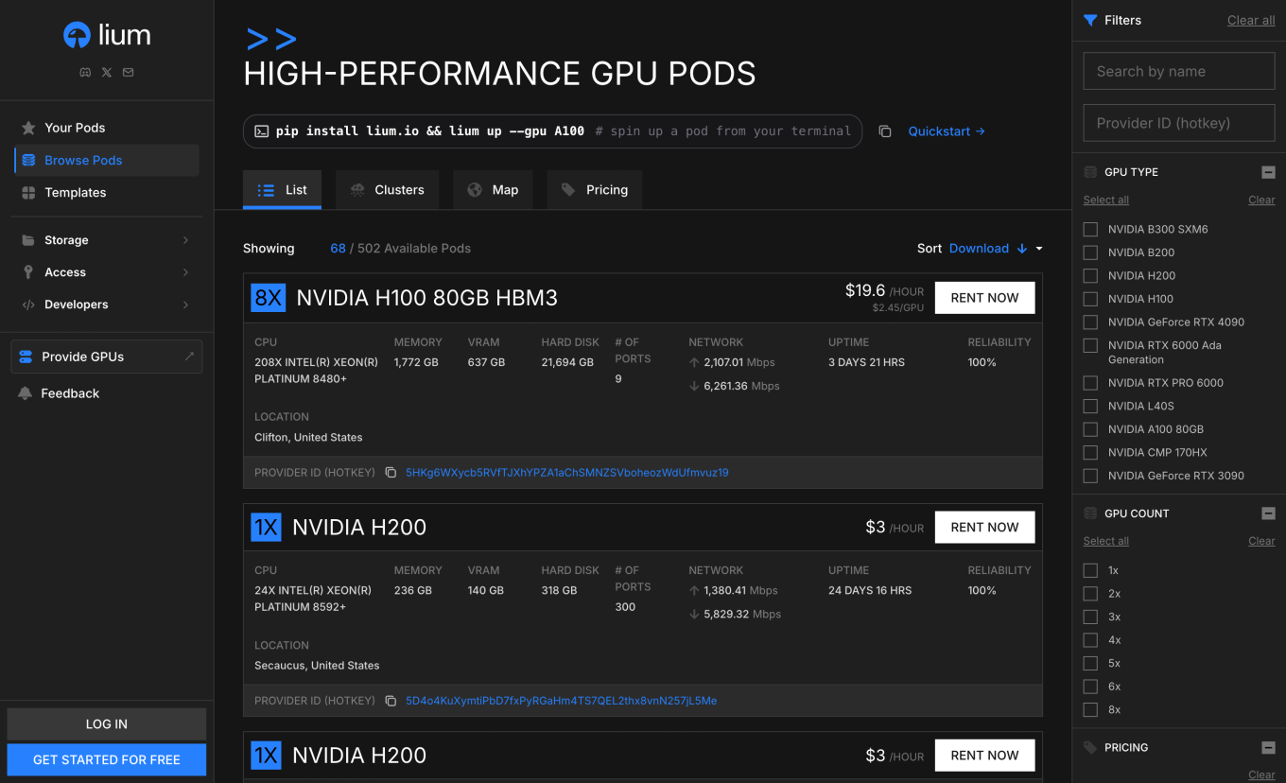Viewport: 1286px width, 783px height.
Task: Select 1x GPU count checkbox
Action: [1090, 570]
